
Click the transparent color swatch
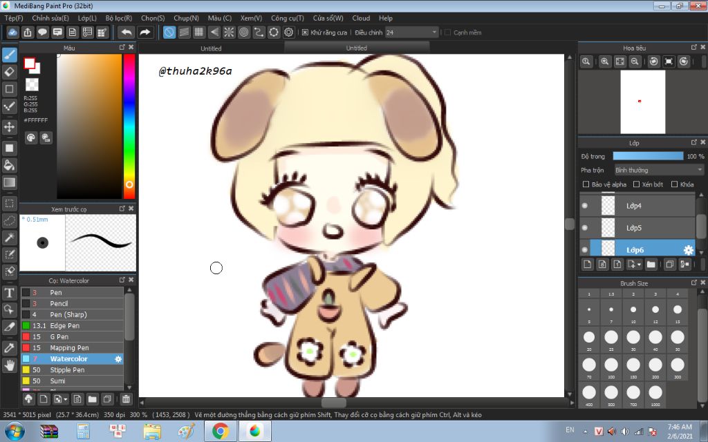pos(32,84)
